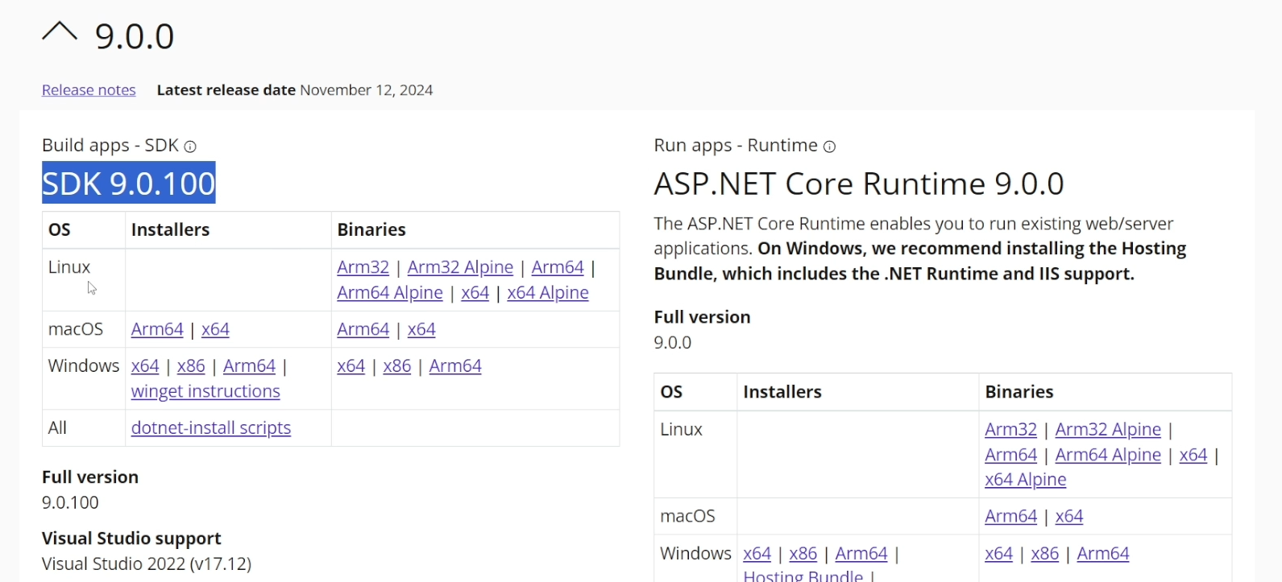Open dotnet-install scripts link
This screenshot has height=582, width=1282.
tap(211, 428)
